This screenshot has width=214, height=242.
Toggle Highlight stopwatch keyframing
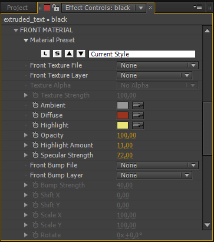(35, 125)
